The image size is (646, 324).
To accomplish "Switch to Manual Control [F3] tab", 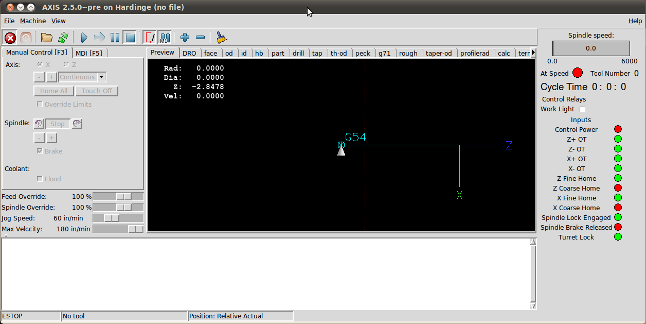I will pos(37,53).
